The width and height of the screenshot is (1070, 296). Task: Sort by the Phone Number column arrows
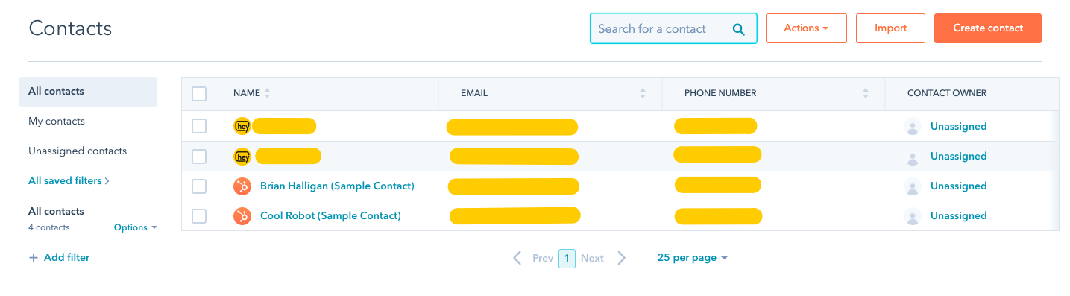(866, 94)
